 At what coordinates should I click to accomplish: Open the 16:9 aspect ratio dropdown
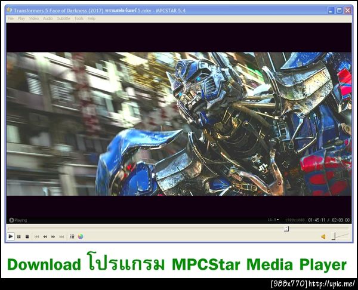273,220
